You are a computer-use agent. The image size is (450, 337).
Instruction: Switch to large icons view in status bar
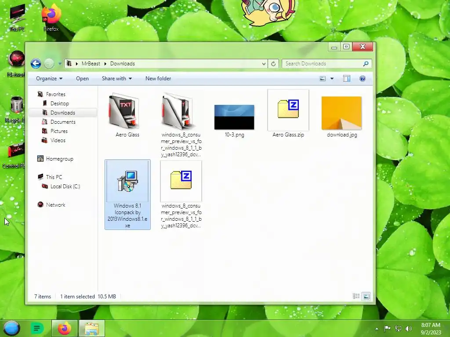click(367, 296)
